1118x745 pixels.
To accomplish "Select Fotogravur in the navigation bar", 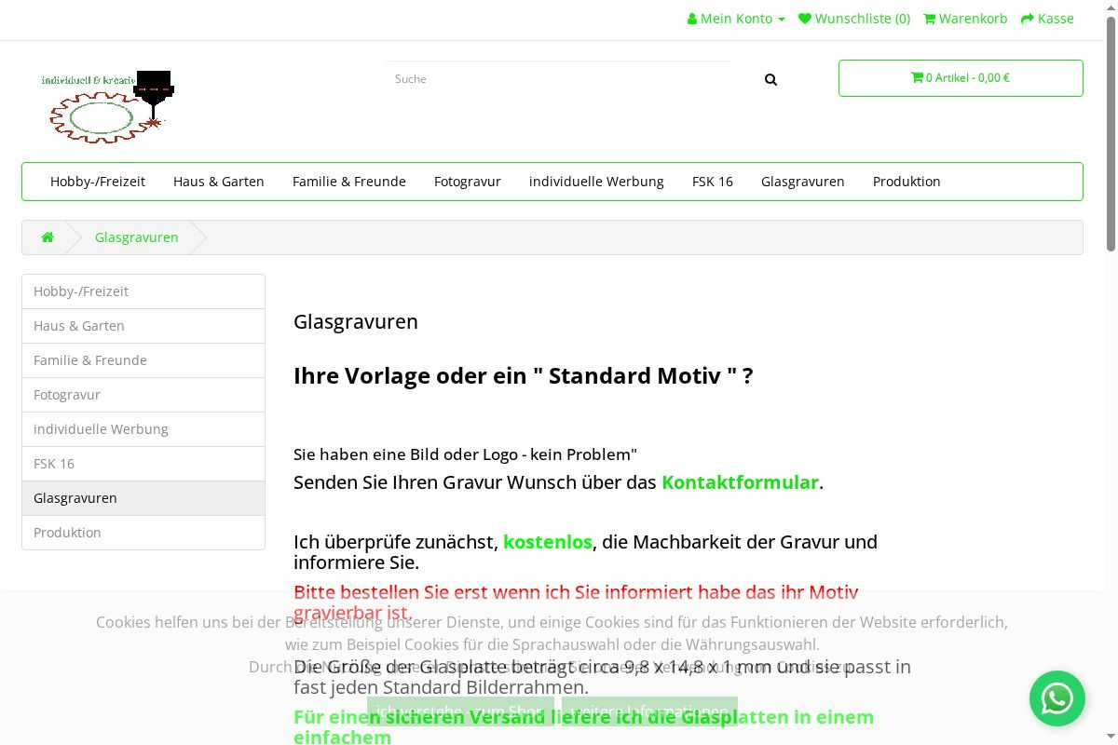I will coord(468,182).
